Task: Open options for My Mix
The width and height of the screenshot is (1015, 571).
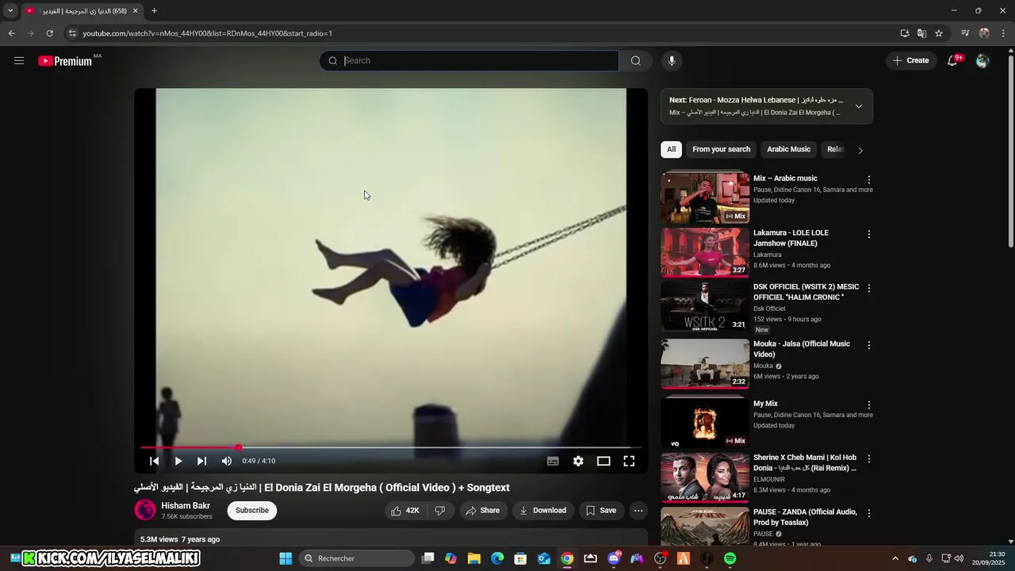Action: [x=869, y=405]
